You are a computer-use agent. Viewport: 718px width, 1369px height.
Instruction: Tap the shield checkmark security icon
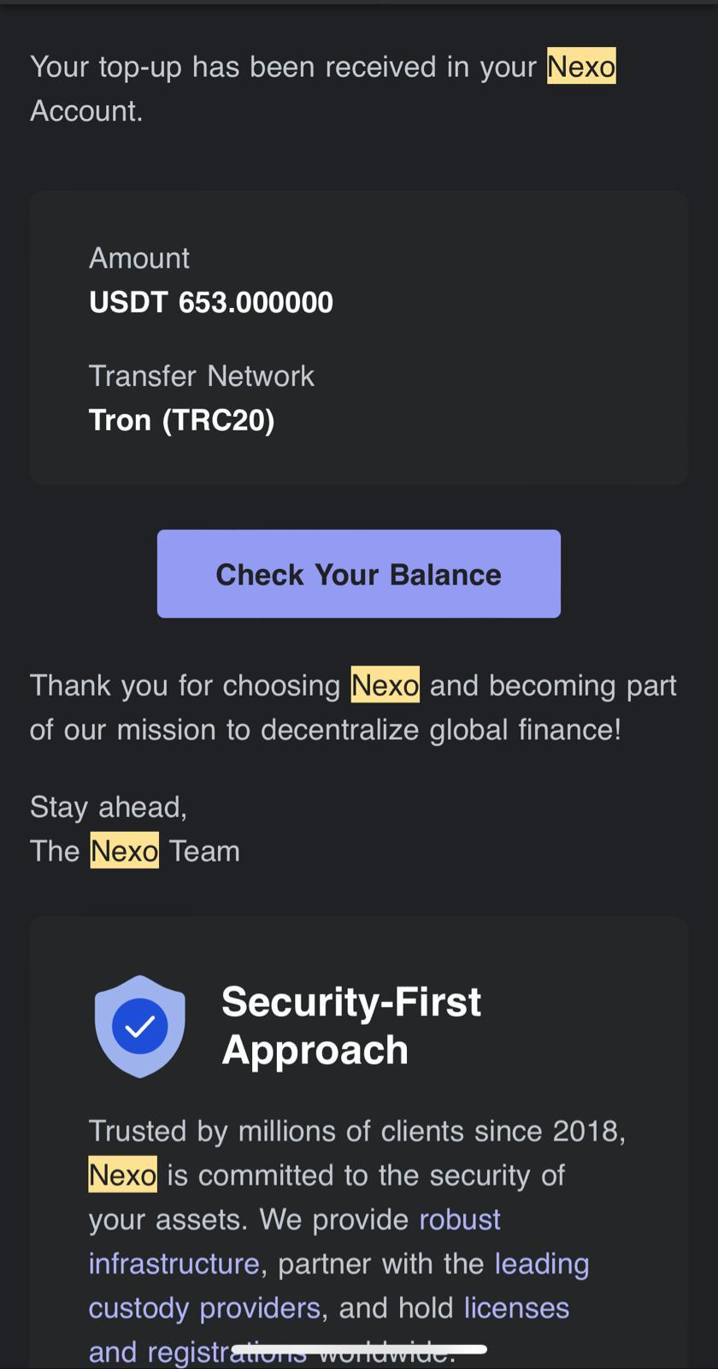click(x=139, y=1025)
